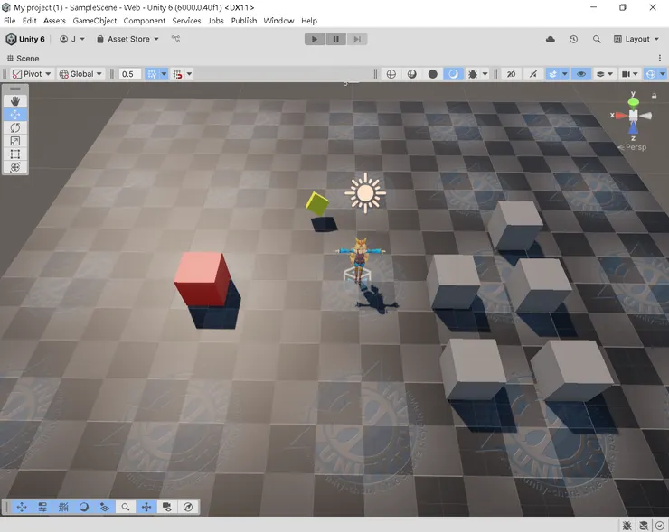
Task: Open the Component menu
Action: tap(145, 21)
